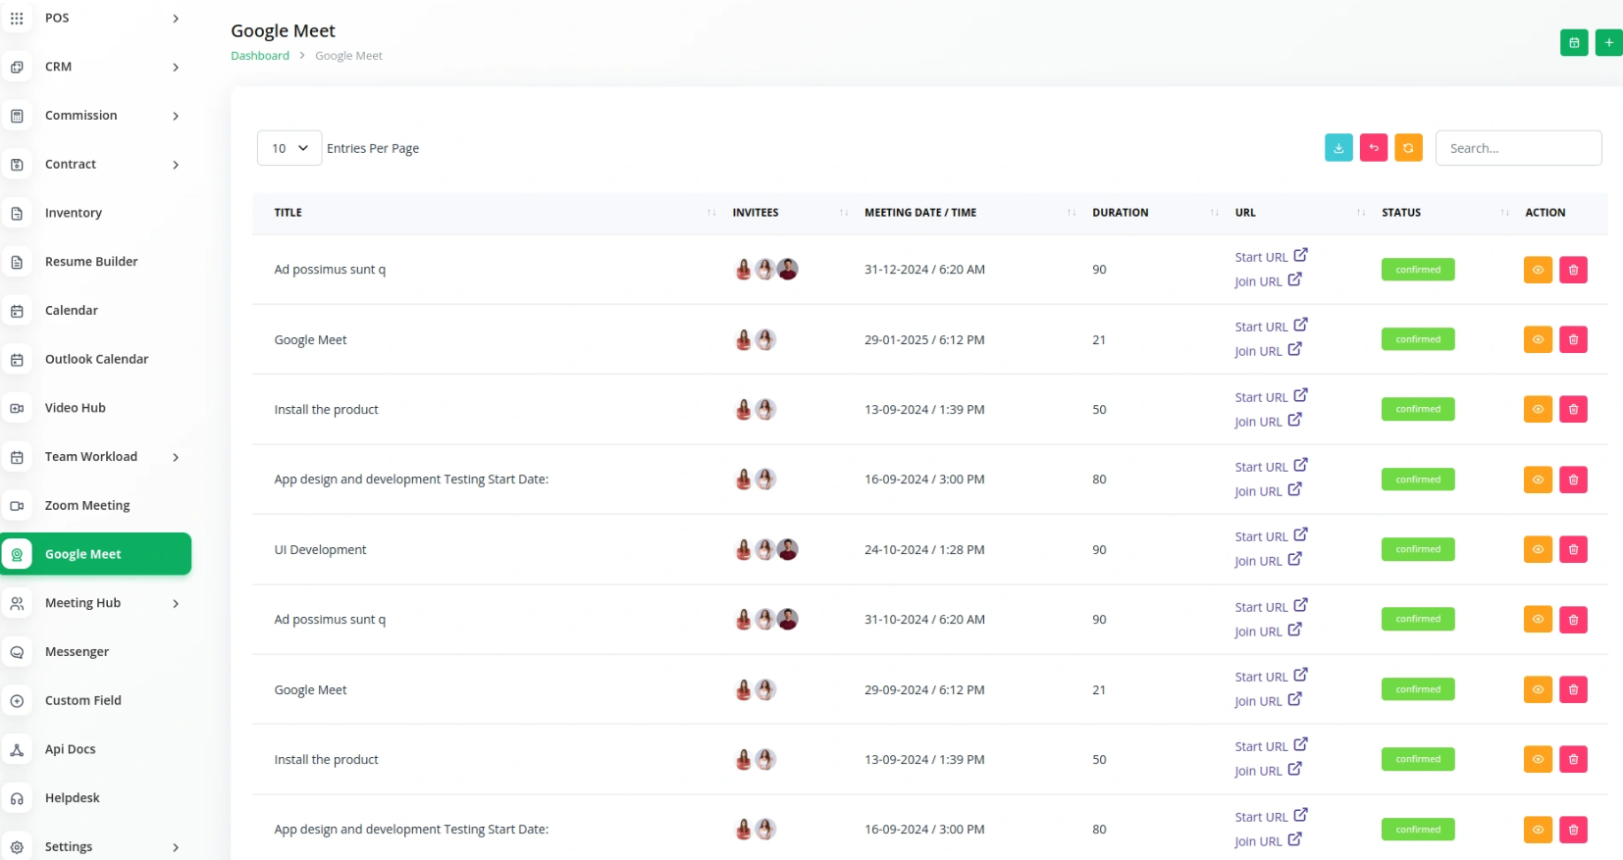
Task: View the 31-10-2024 Ad possimus meeting
Action: [1538, 620]
